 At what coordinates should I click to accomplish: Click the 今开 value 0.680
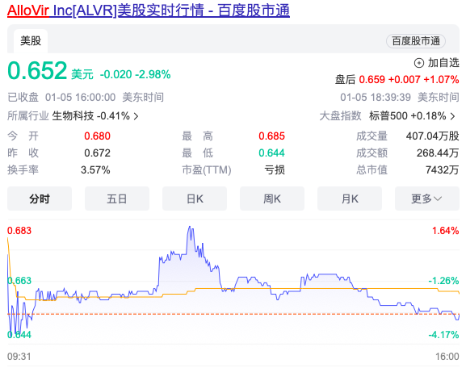point(97,136)
